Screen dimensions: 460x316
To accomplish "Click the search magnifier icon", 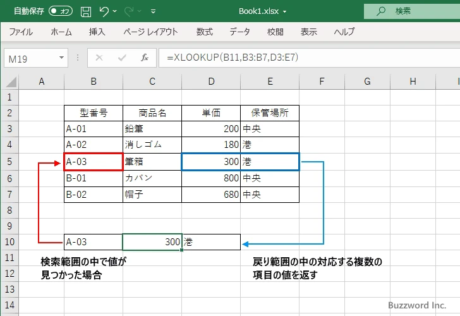I will point(381,11).
